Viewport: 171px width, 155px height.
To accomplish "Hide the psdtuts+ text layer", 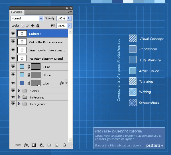I will pyautogui.click(x=13, y=33).
